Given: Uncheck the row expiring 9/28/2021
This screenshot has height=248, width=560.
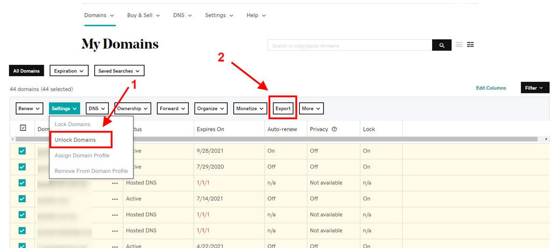Looking at the screenshot, I should tap(22, 151).
